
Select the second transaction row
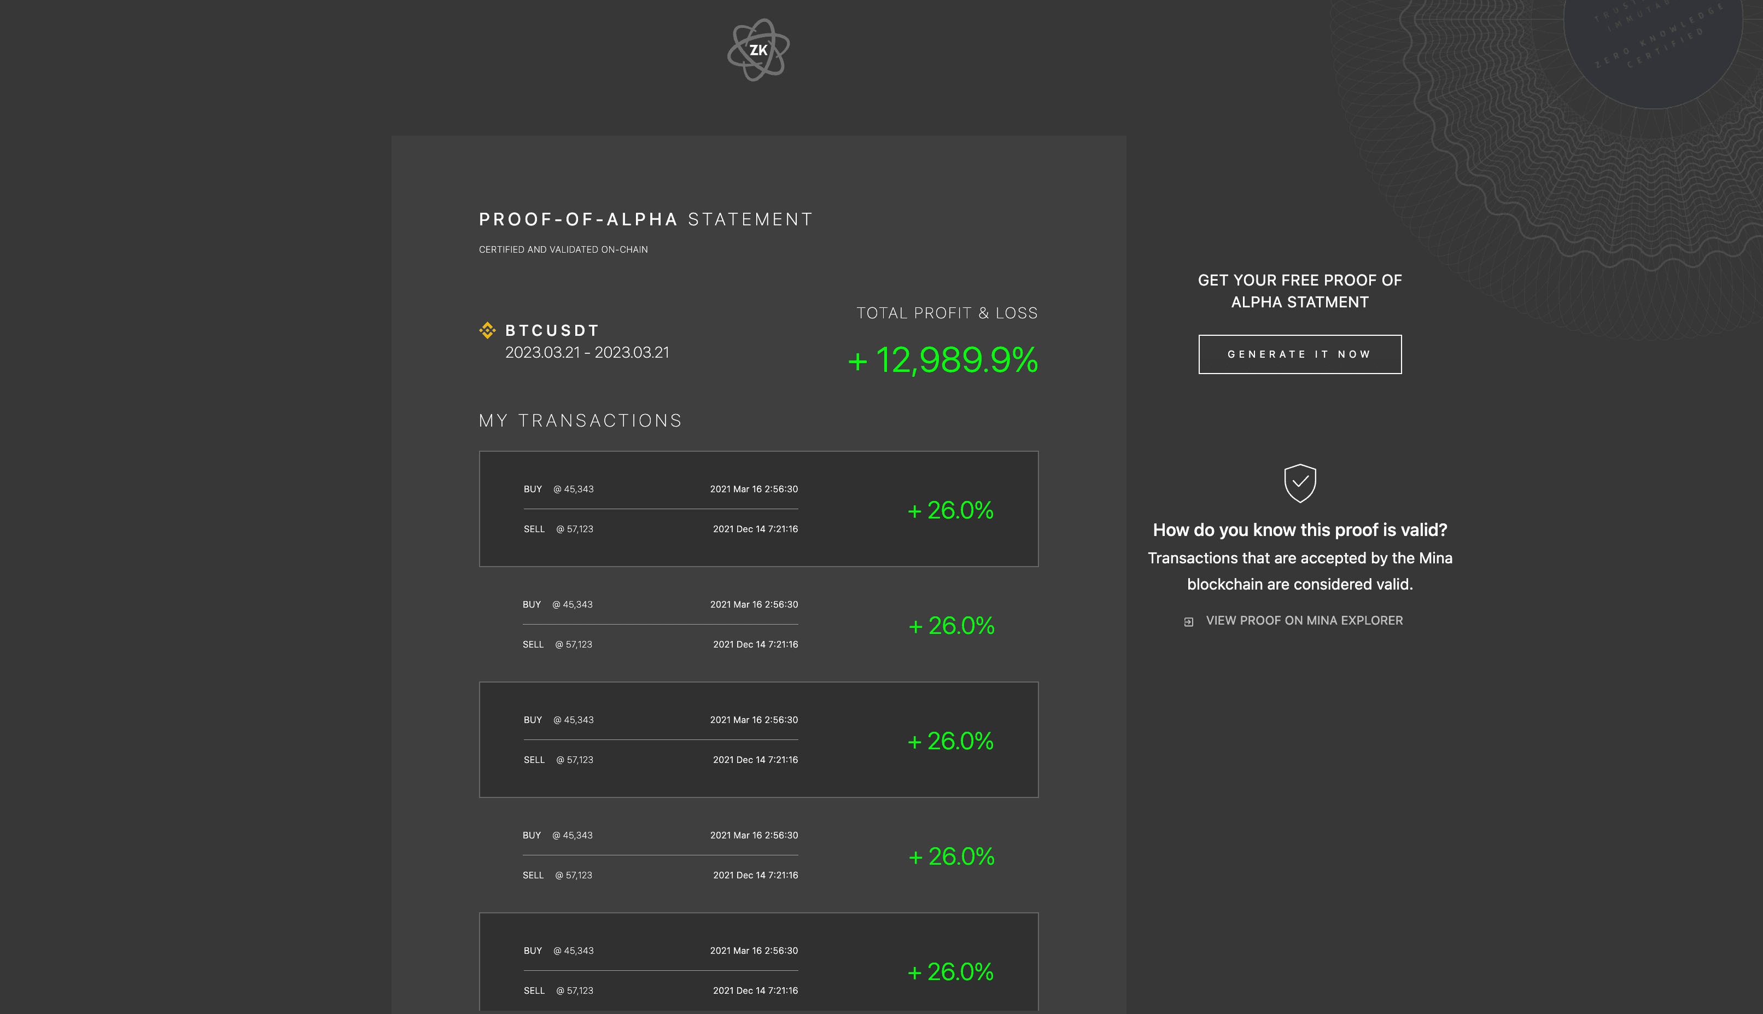point(758,625)
